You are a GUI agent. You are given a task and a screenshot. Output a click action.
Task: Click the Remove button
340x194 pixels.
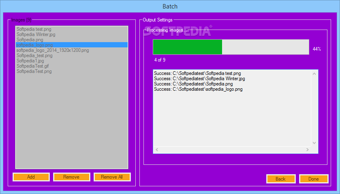pos(71,177)
